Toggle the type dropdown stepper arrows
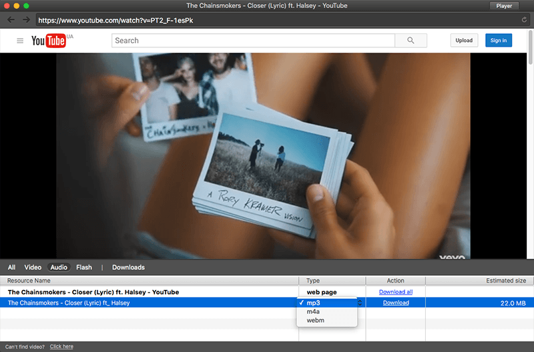 click(360, 303)
